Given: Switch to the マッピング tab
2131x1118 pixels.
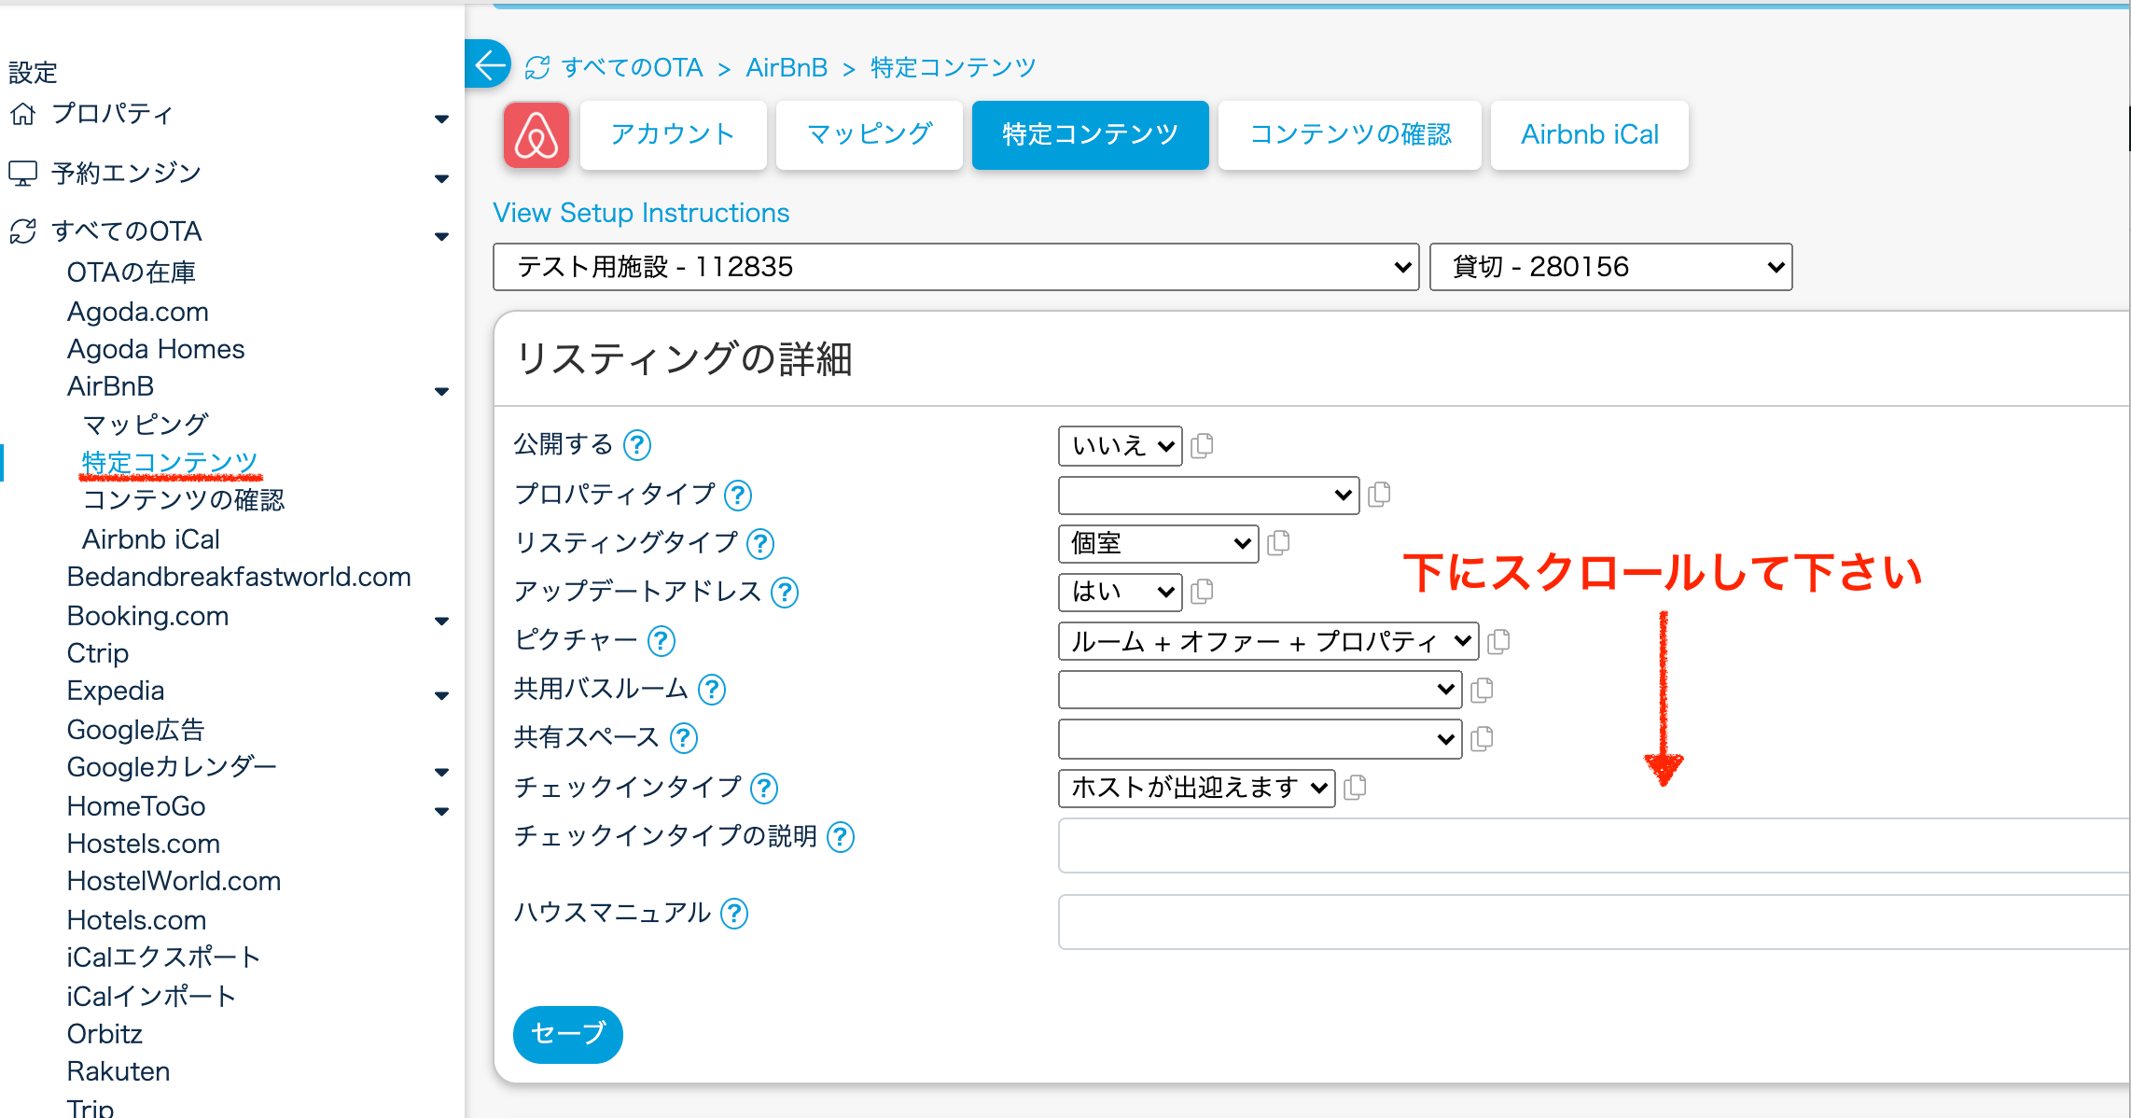Looking at the screenshot, I should pos(869,135).
